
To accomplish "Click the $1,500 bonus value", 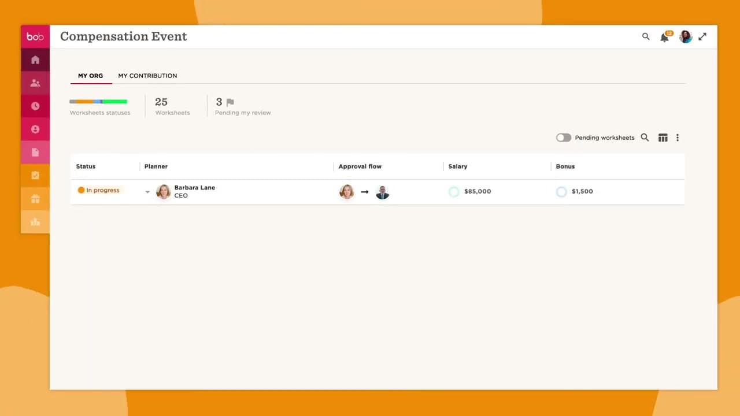I will pyautogui.click(x=582, y=191).
